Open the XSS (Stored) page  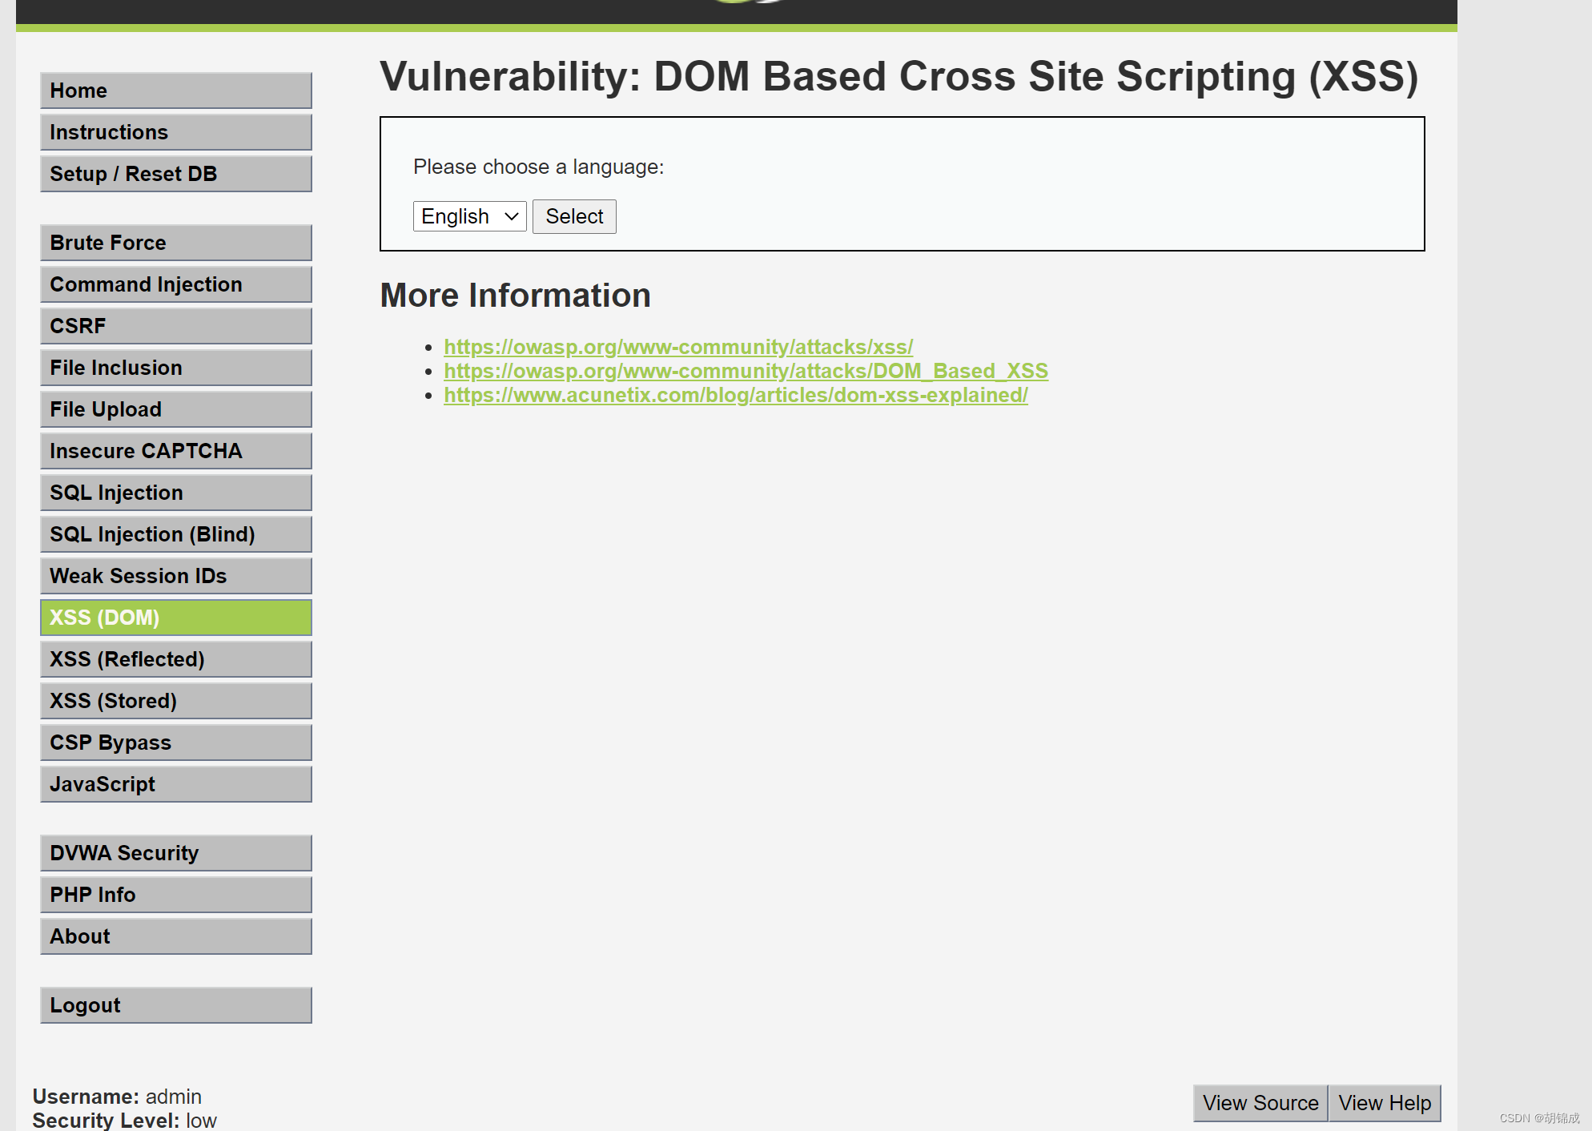(x=176, y=701)
